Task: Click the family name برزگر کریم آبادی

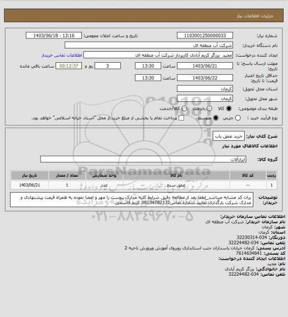Action: (x=240, y=269)
